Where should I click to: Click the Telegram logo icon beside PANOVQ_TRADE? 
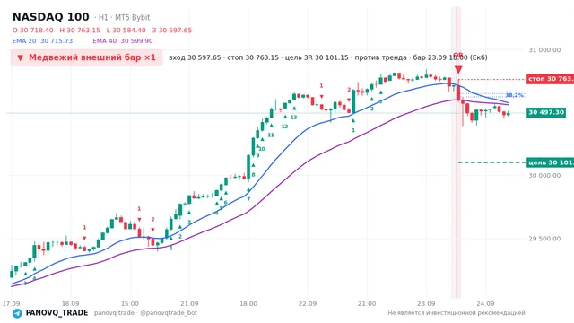[x=17, y=313]
